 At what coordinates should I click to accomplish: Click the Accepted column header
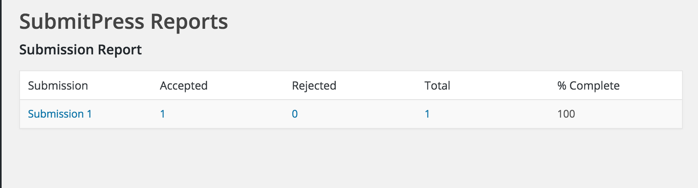pos(183,86)
